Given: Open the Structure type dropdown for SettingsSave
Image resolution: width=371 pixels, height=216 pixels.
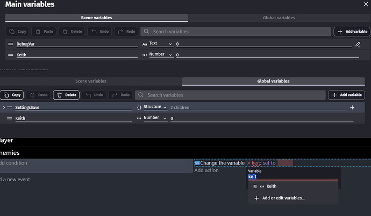Looking at the screenshot, I should pos(153,107).
